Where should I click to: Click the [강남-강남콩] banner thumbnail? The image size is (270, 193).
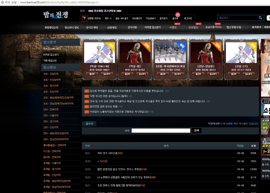click(206, 53)
